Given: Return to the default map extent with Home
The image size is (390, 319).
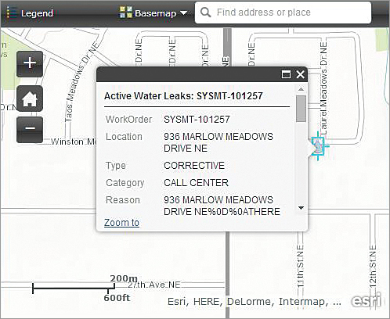Looking at the screenshot, I should (30, 99).
